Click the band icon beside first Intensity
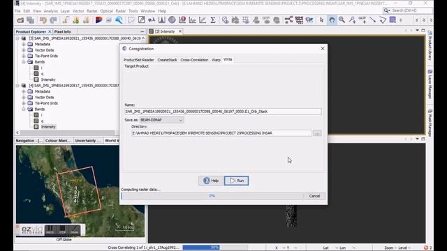 click(36, 79)
